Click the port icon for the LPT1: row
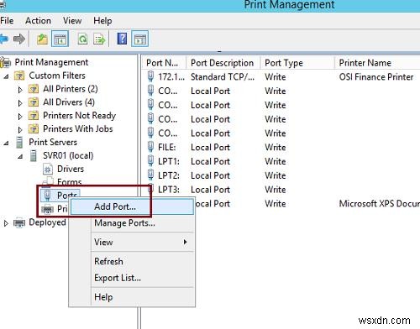This screenshot has width=420, height=329. click(150, 161)
